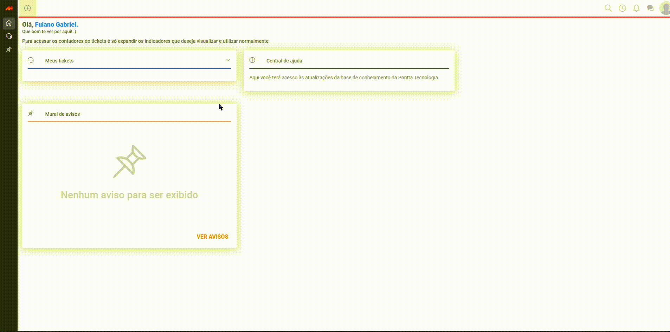The image size is (670, 332).
Task: Open the chat bubbles icon
Action: click(650, 8)
